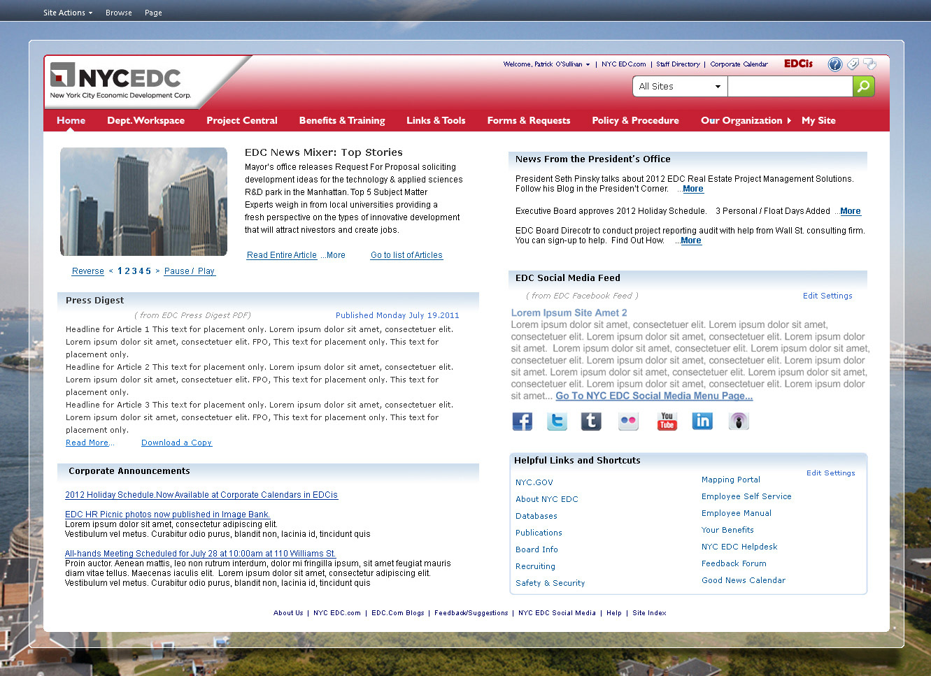Open My Site navigation item

tap(818, 120)
